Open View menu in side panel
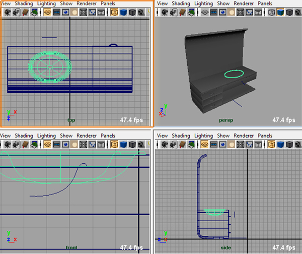Viewport: 302px width, 254px height. 163,136
